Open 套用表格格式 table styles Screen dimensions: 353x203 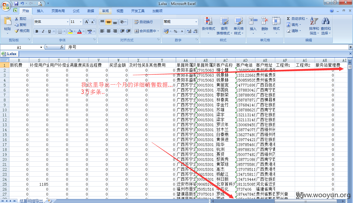coord(224,26)
